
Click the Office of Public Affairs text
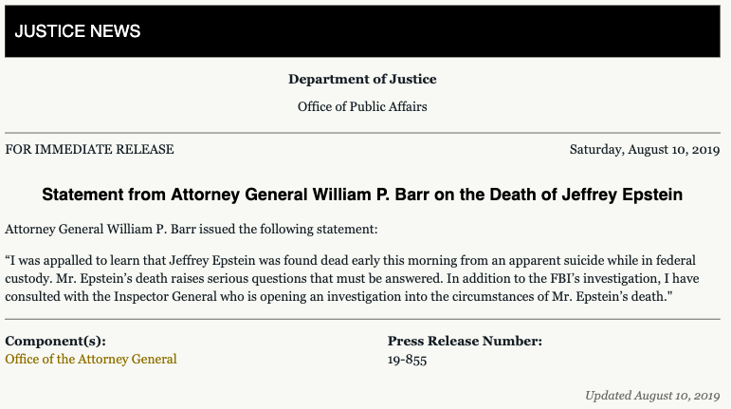(362, 106)
